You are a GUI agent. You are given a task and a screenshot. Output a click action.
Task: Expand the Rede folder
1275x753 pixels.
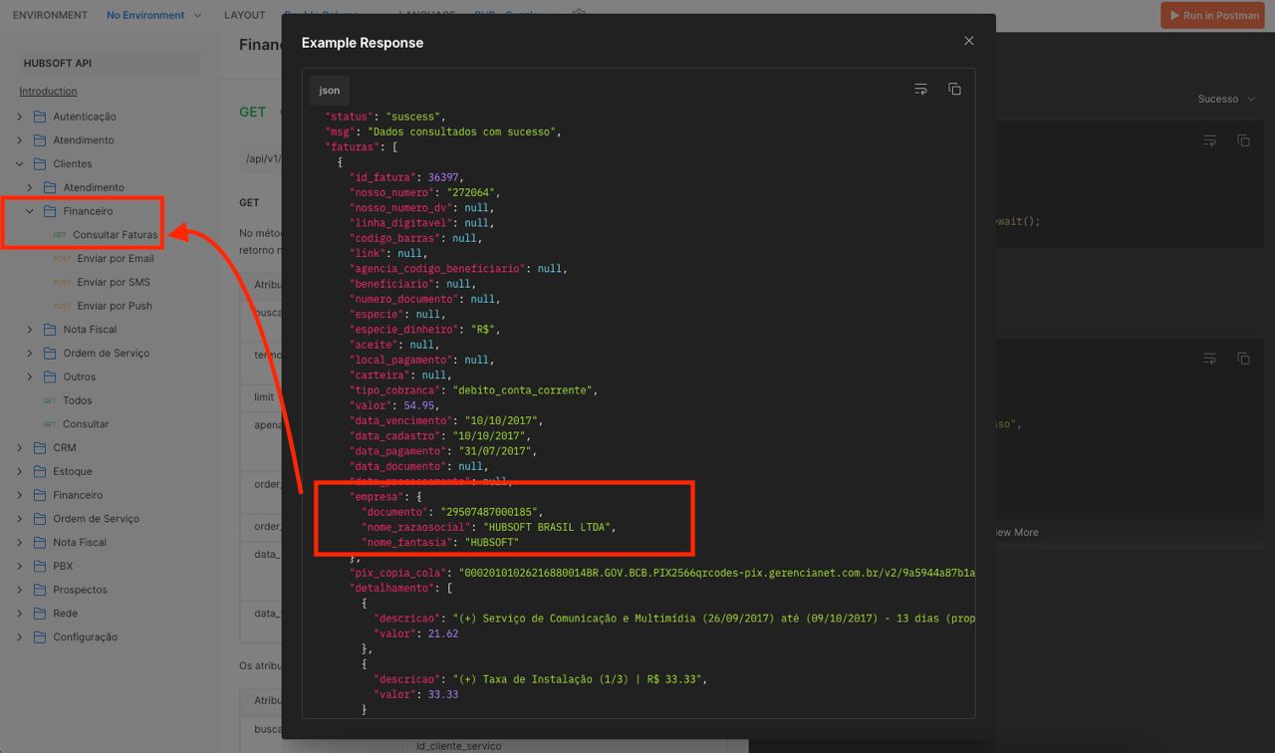pyautogui.click(x=20, y=614)
